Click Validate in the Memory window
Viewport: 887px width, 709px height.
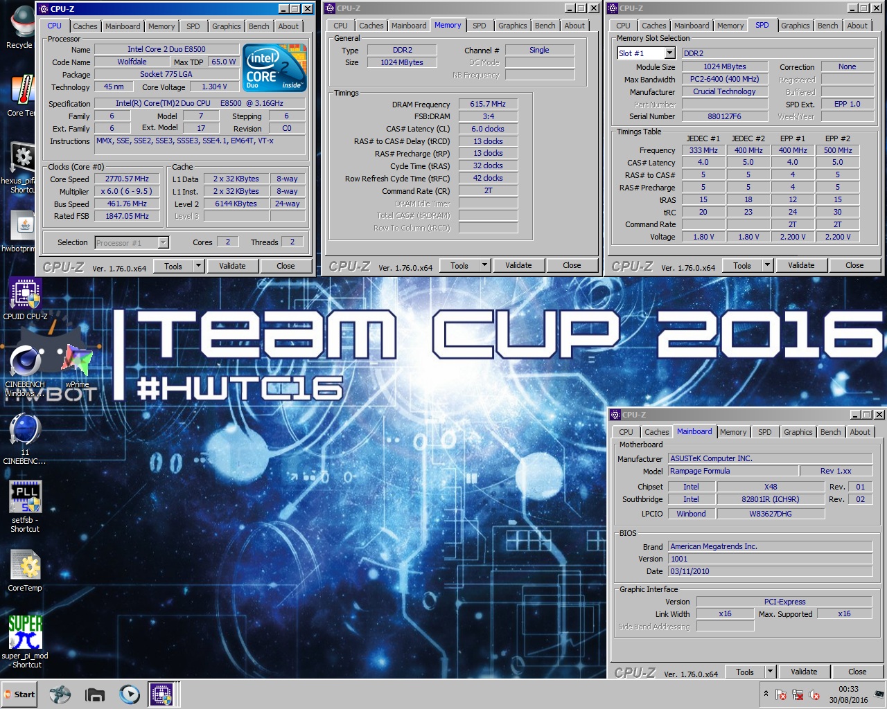pos(518,265)
